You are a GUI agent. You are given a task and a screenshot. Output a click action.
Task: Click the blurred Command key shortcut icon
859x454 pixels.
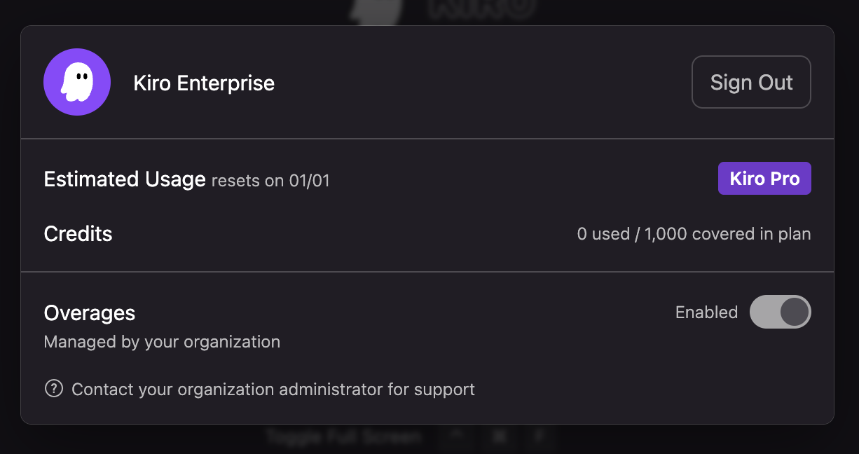[500, 437]
